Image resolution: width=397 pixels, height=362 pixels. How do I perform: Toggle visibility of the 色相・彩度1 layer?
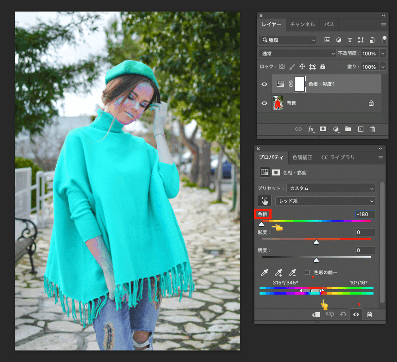(264, 84)
